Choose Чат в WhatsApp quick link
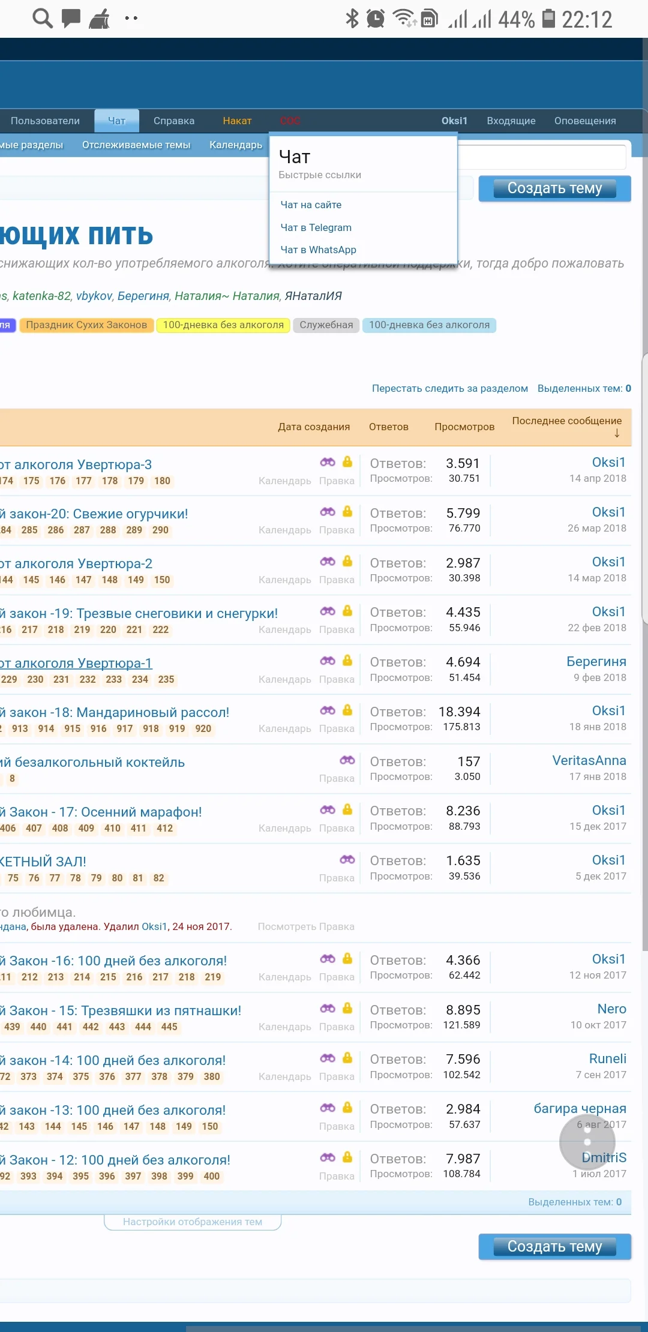The width and height of the screenshot is (648, 1332). (319, 250)
